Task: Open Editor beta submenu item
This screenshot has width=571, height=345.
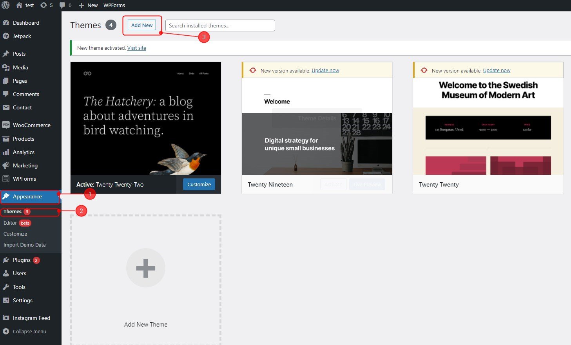Action: click(x=17, y=223)
